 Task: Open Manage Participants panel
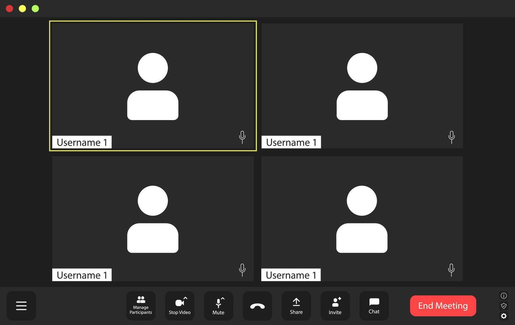141,306
